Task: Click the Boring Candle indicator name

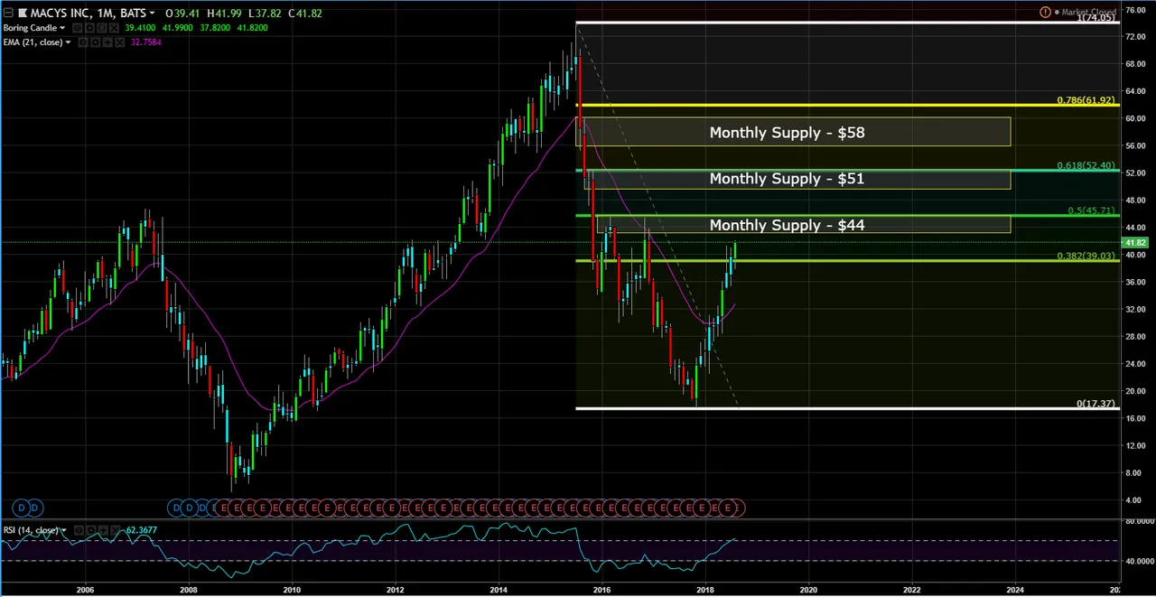Action: pos(30,28)
